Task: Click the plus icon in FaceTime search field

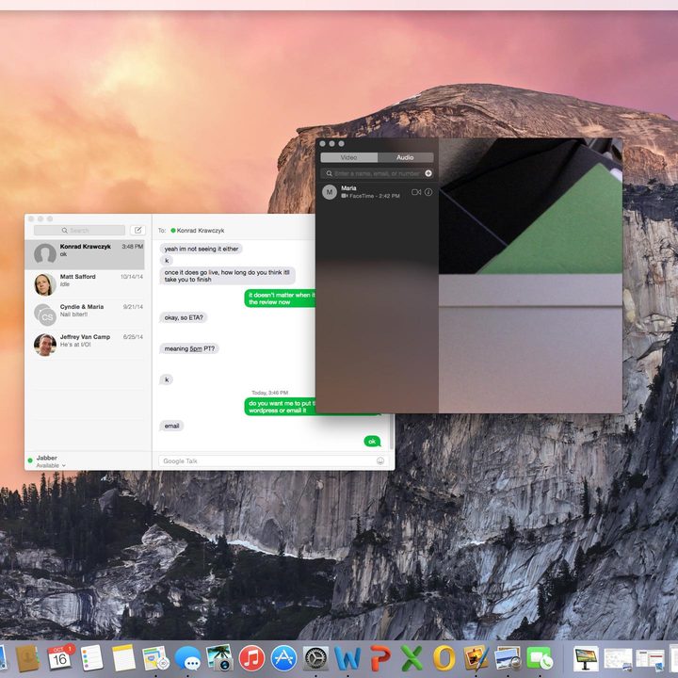Action: pyautogui.click(x=428, y=173)
